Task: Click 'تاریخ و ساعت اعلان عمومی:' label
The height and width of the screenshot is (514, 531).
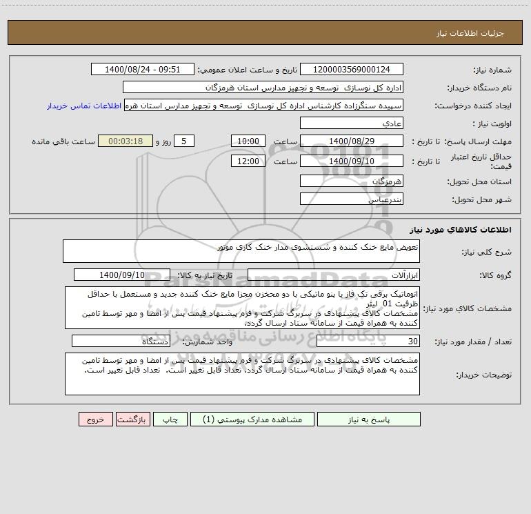Action: [x=248, y=70]
